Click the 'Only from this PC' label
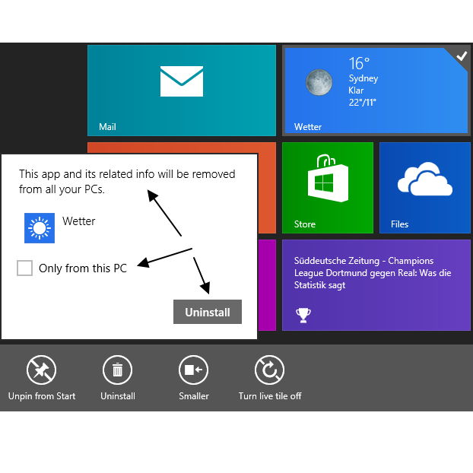The width and height of the screenshot is (473, 473). (83, 268)
